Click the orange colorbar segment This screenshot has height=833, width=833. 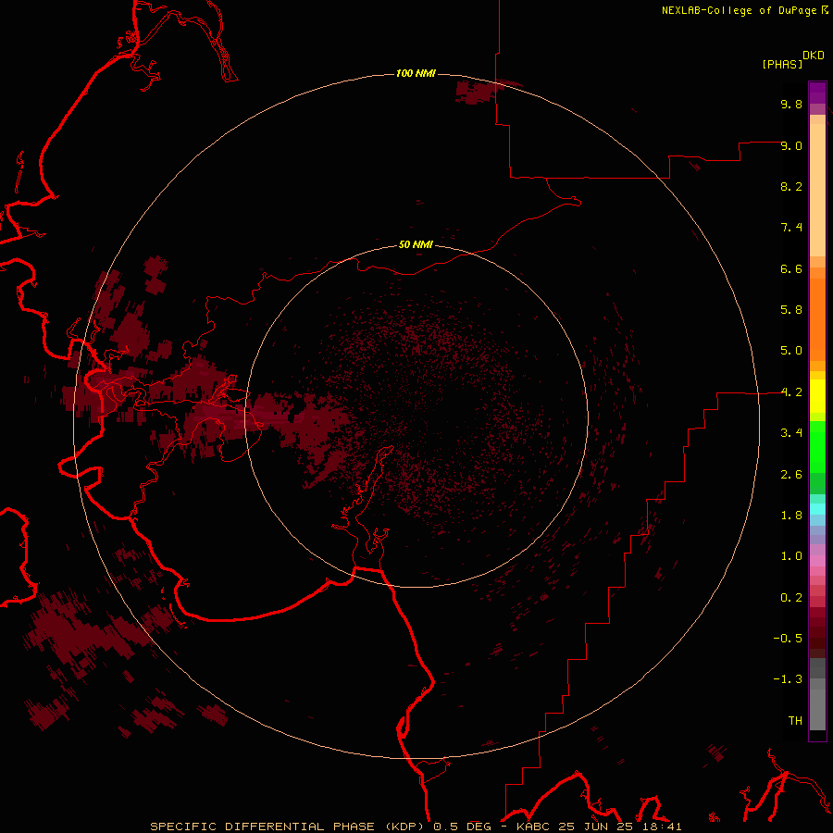(817, 318)
